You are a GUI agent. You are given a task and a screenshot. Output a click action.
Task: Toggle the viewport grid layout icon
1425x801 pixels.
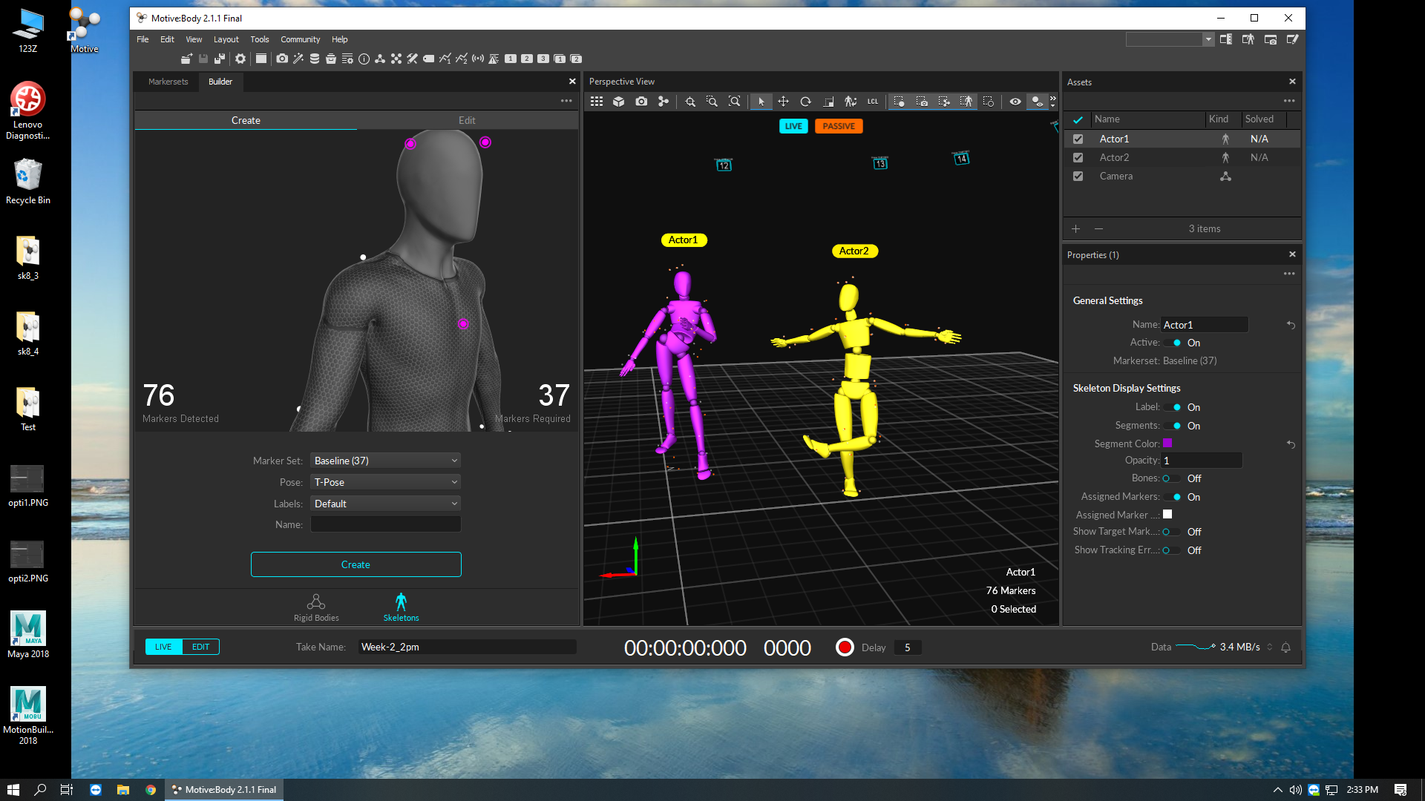pos(597,102)
